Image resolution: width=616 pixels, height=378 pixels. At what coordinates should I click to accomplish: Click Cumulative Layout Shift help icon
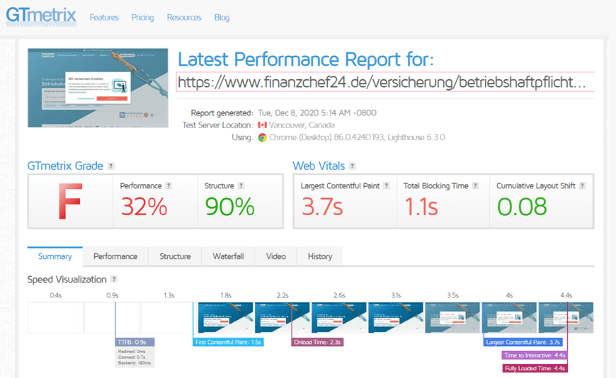coord(582,186)
